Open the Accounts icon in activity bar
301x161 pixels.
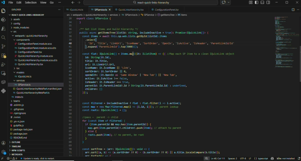pos(4,143)
